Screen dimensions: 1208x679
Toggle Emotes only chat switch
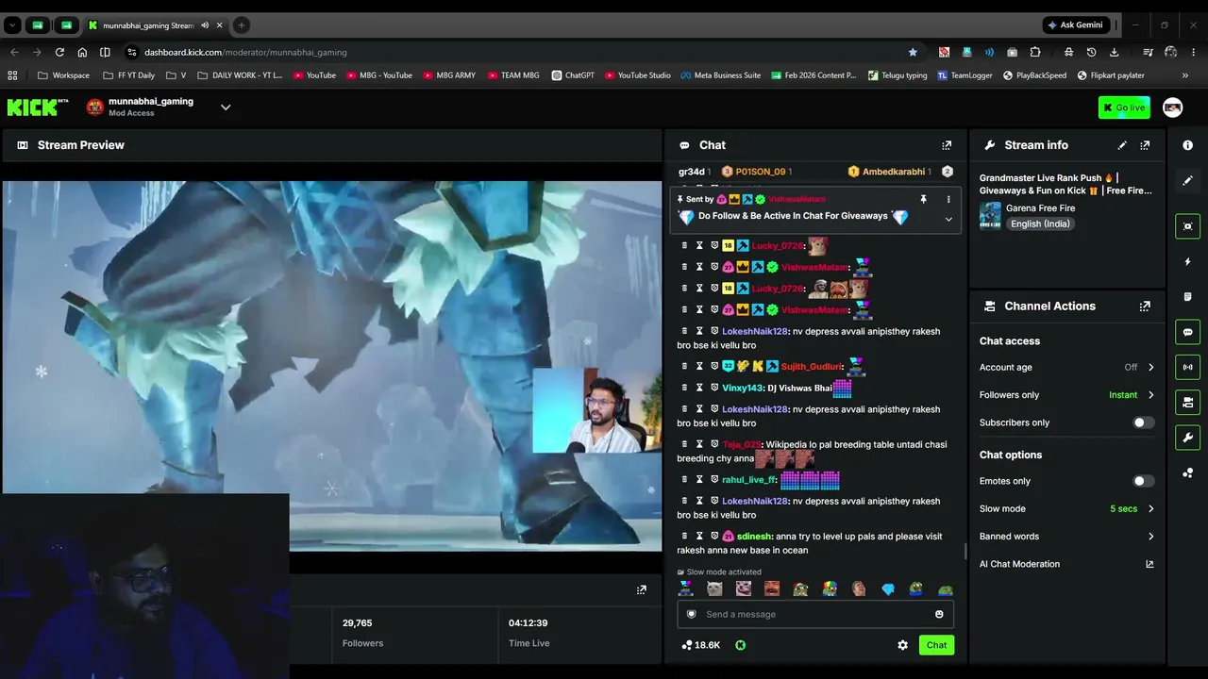point(1143,481)
